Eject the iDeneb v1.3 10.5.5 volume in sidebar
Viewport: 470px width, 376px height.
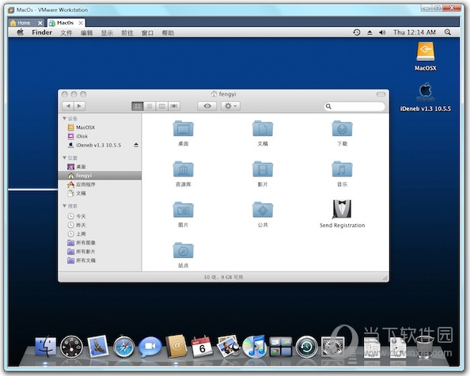click(136, 145)
